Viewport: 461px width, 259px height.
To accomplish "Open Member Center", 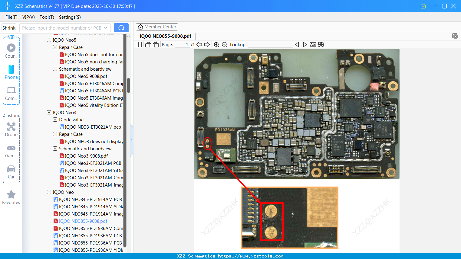I will pos(157,27).
